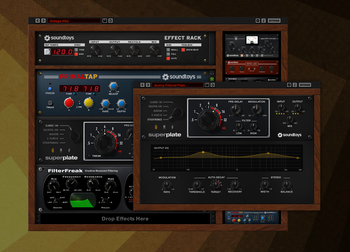
Task: Click PrimalTap red A knob
Action: pyautogui.click(x=69, y=102)
